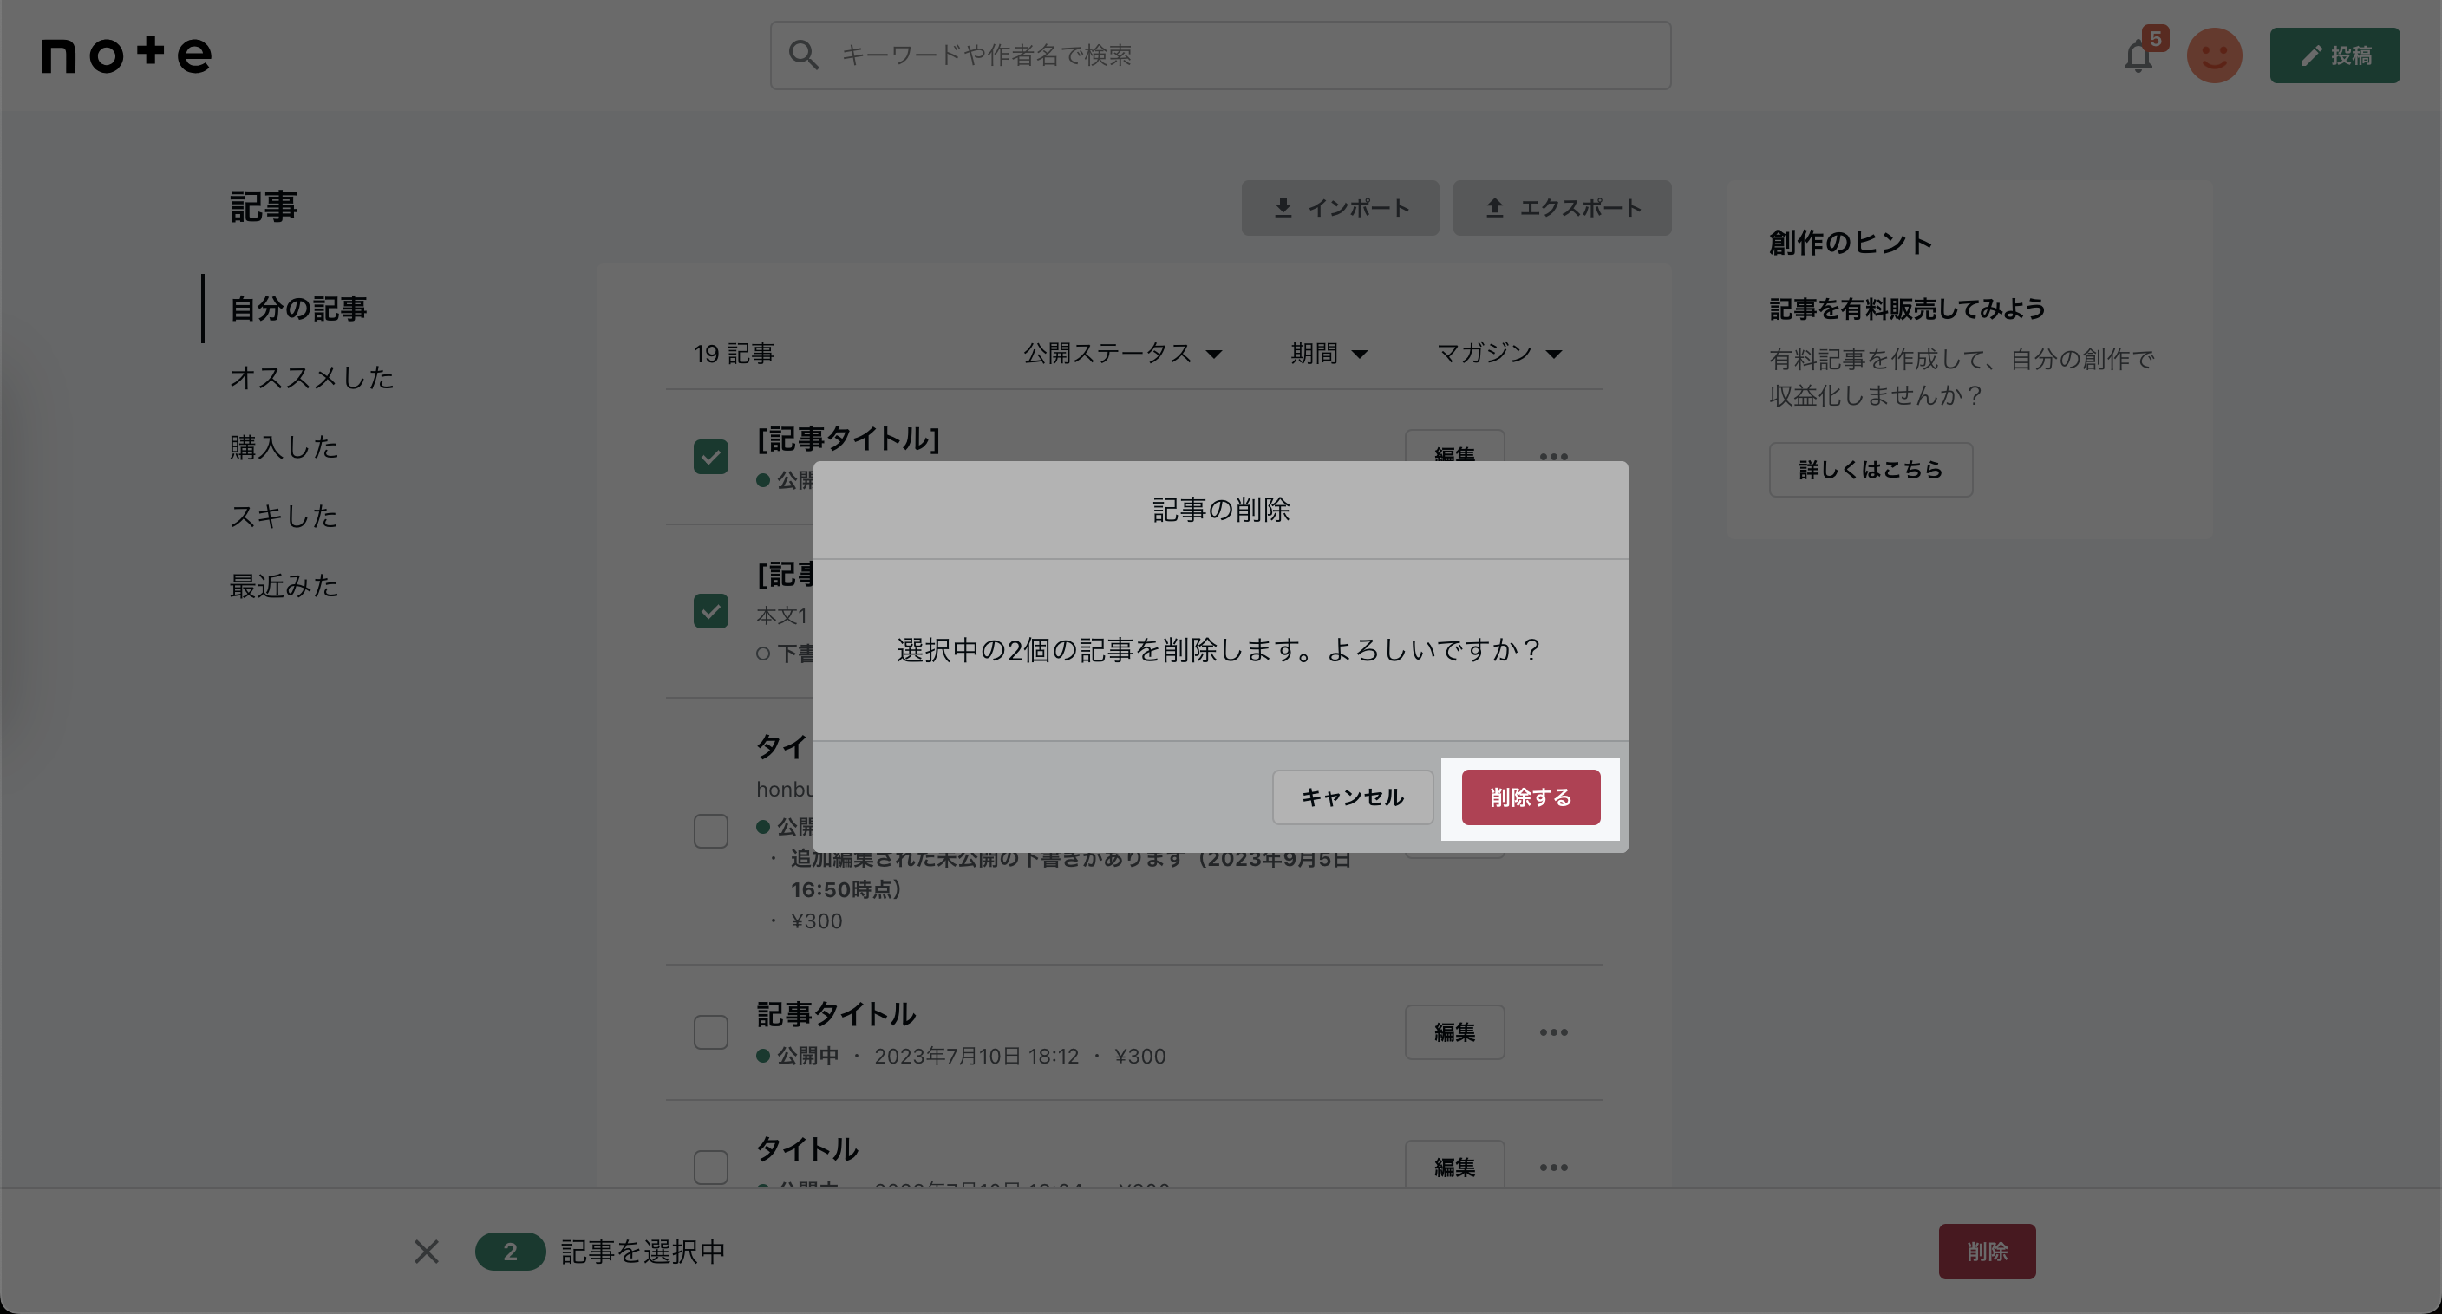Expand the 期間 filter dropdown

pos(1329,354)
